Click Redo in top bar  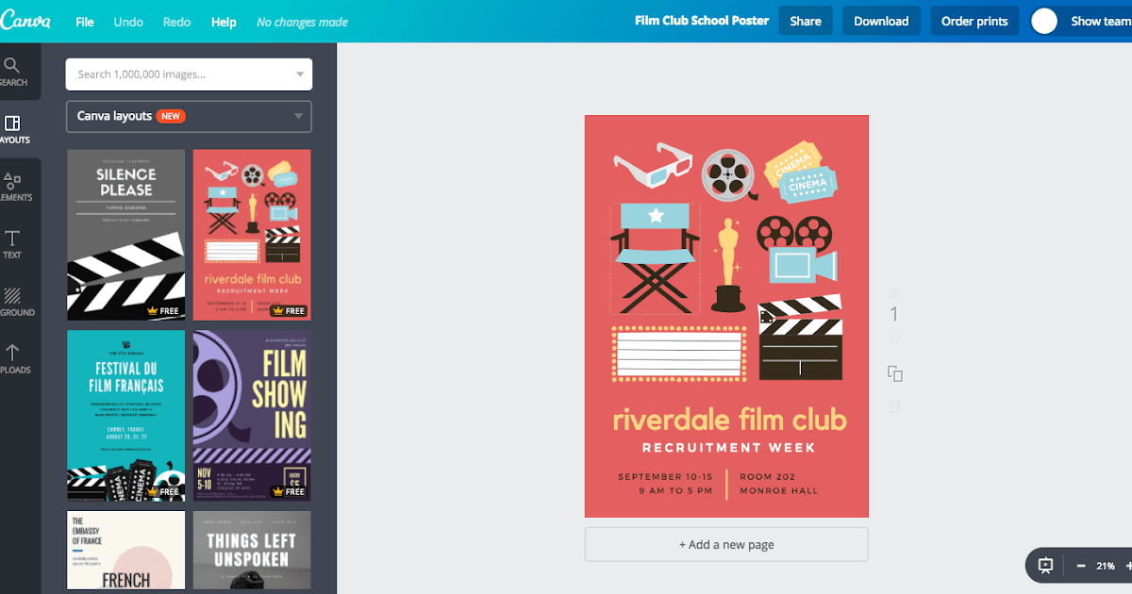pos(176,22)
